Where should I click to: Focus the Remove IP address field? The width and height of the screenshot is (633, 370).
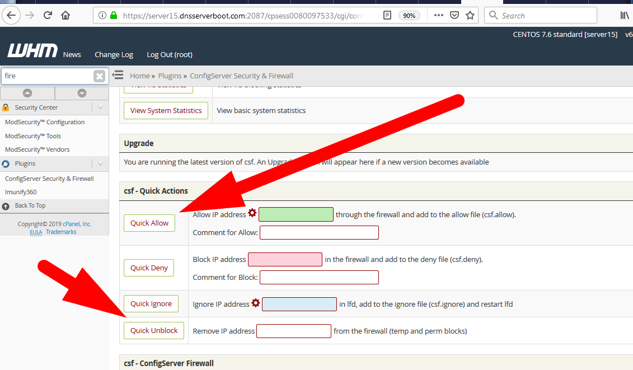(x=294, y=331)
